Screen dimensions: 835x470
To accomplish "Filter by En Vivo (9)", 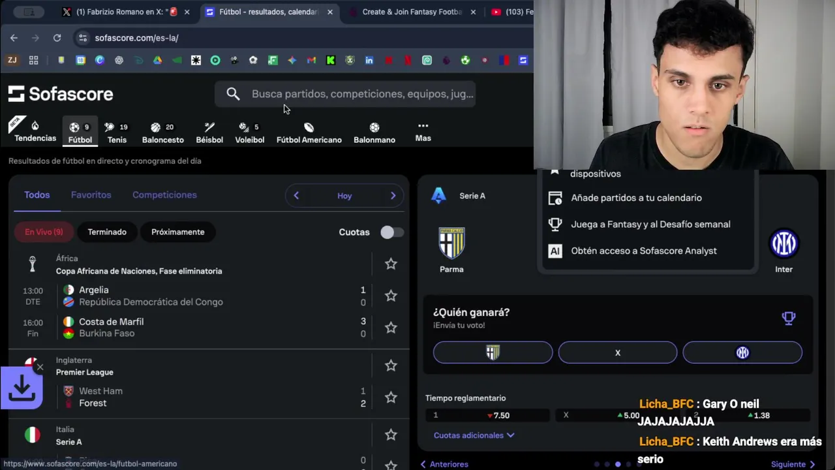I will point(44,232).
